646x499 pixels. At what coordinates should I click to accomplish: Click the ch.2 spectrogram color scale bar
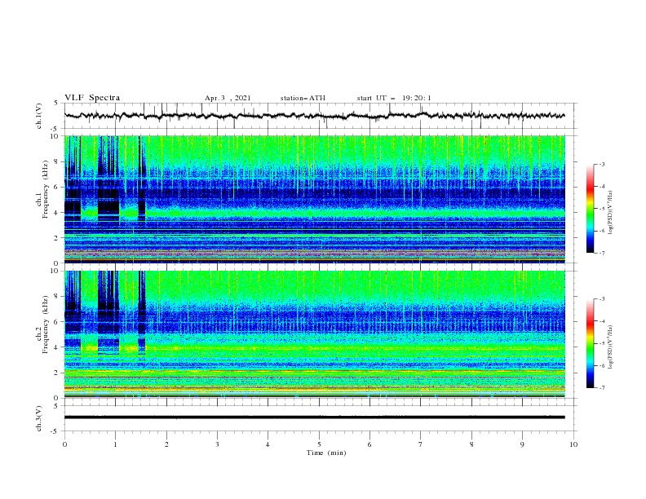(590, 343)
